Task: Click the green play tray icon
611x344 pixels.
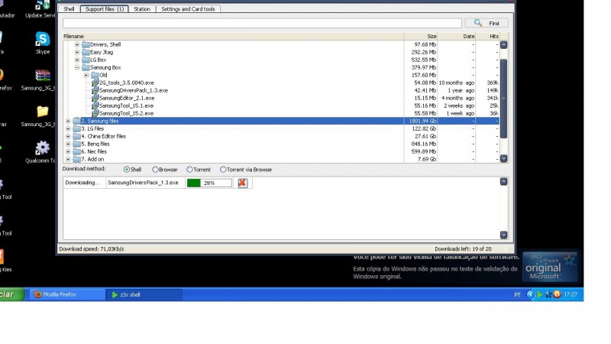Action: pos(540,294)
